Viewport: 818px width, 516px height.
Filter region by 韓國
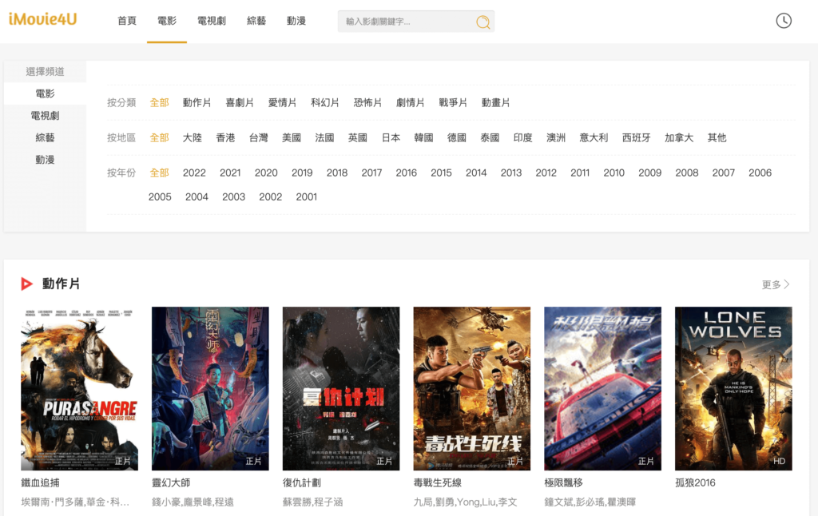(423, 137)
